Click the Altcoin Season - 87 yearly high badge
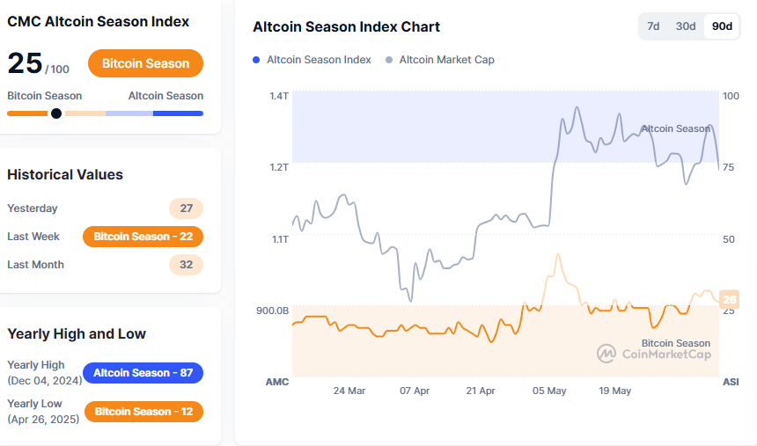This screenshot has width=757, height=446. pos(143,373)
